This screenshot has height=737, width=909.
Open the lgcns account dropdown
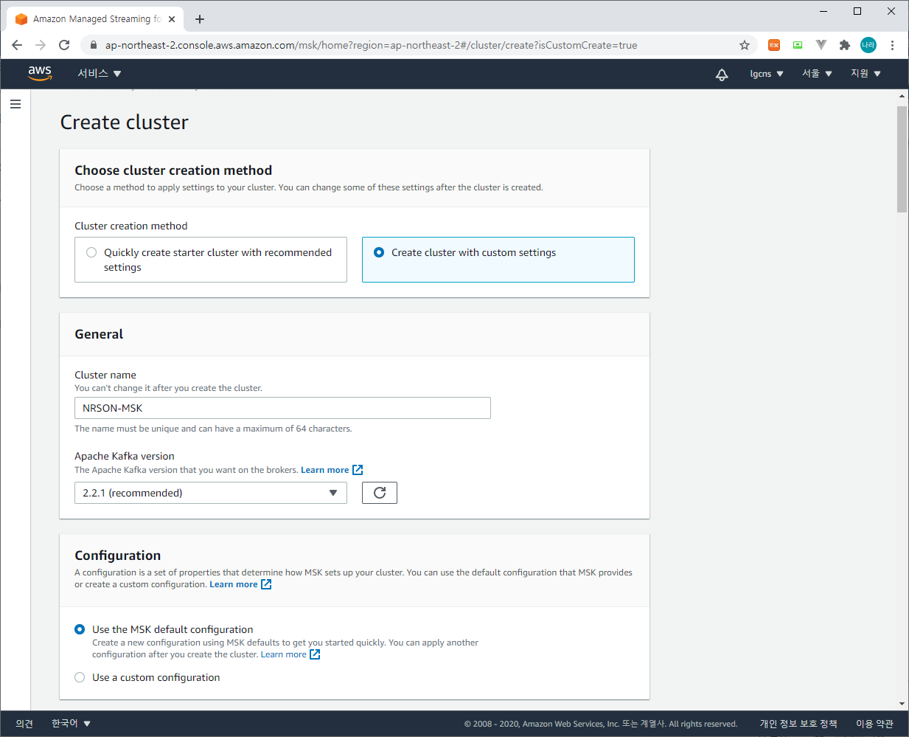pyautogui.click(x=767, y=74)
